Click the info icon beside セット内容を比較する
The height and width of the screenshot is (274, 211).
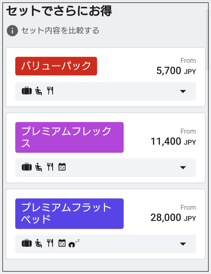coord(12,31)
